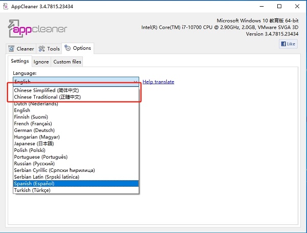The width and height of the screenshot is (307, 233).
Task: Maximize the AppCleaner window
Action: pos(279,6)
